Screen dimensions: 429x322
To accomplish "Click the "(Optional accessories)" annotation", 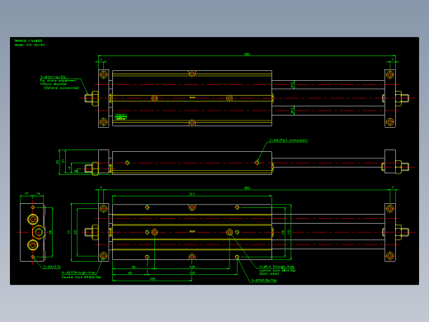I will (x=61, y=88).
